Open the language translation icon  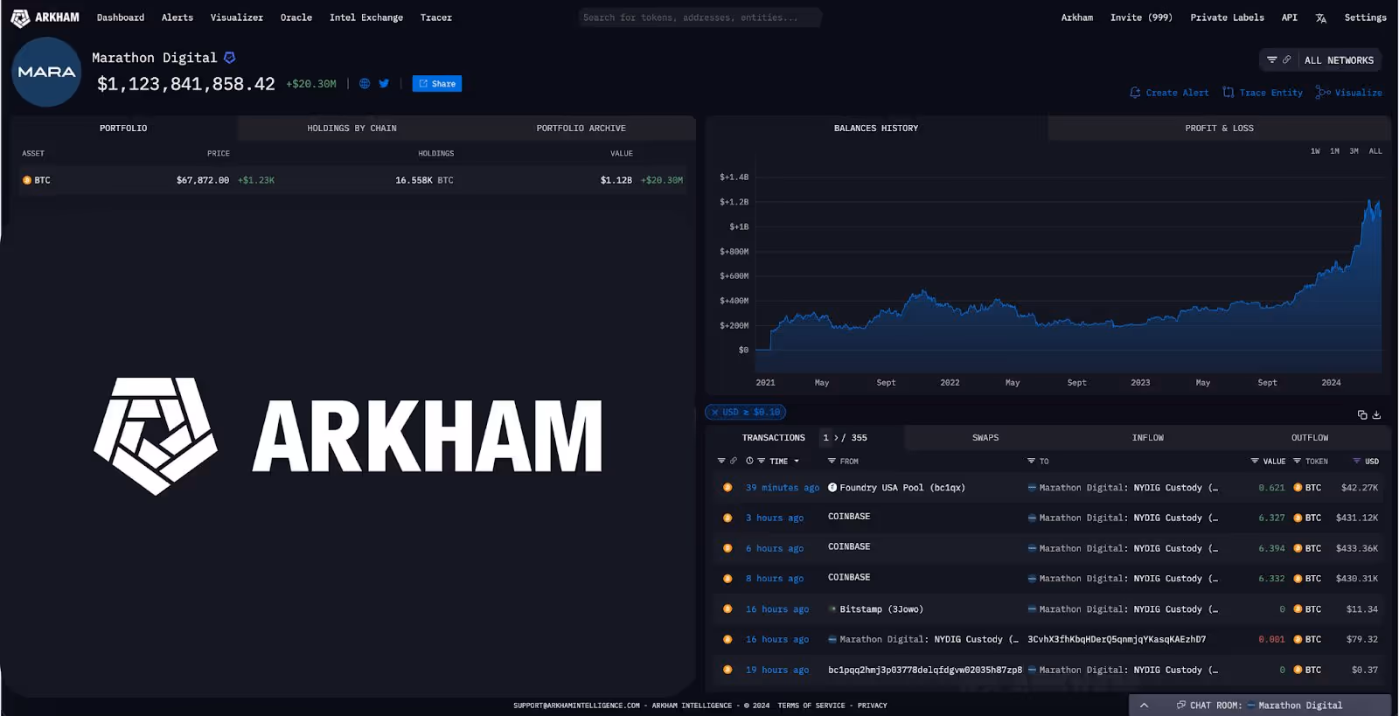(x=1321, y=17)
